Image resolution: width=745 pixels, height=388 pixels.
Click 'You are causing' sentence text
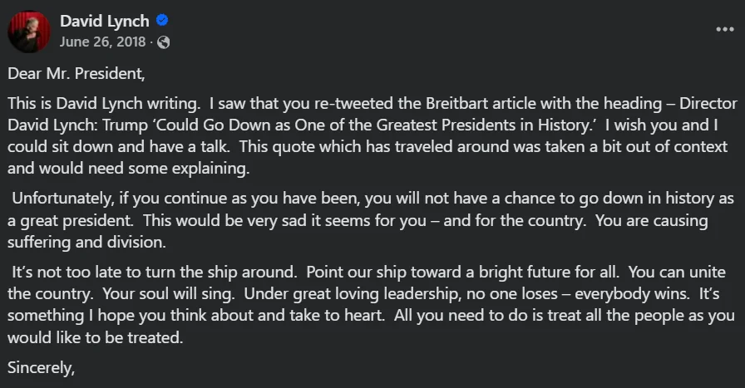coord(651,221)
